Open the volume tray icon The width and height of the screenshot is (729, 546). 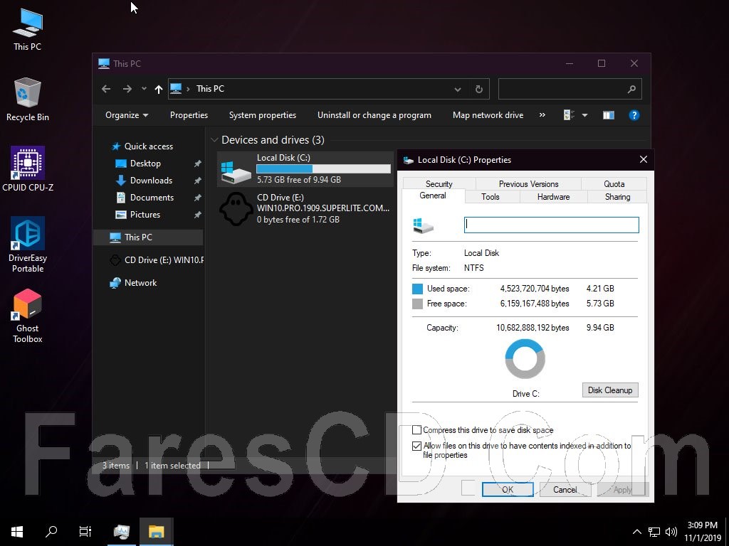pos(671,532)
